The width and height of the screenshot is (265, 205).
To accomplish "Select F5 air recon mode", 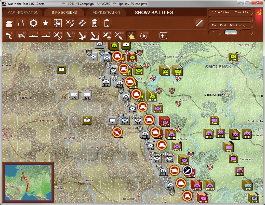I will coord(58,36).
